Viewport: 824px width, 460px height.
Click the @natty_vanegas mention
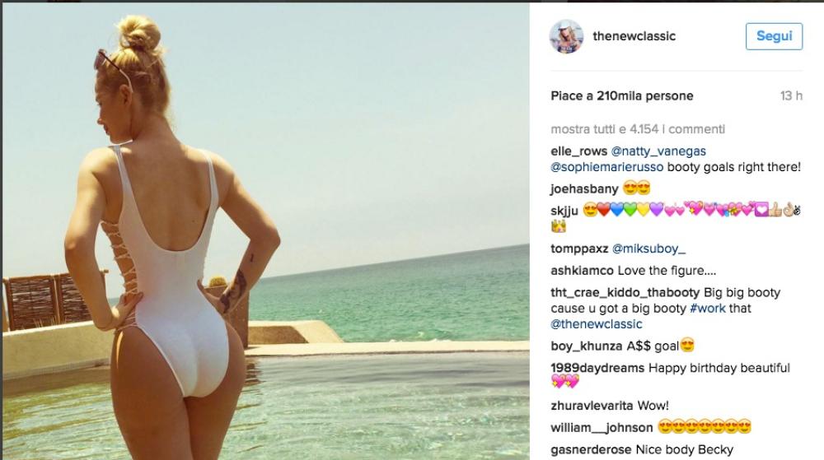pos(658,151)
